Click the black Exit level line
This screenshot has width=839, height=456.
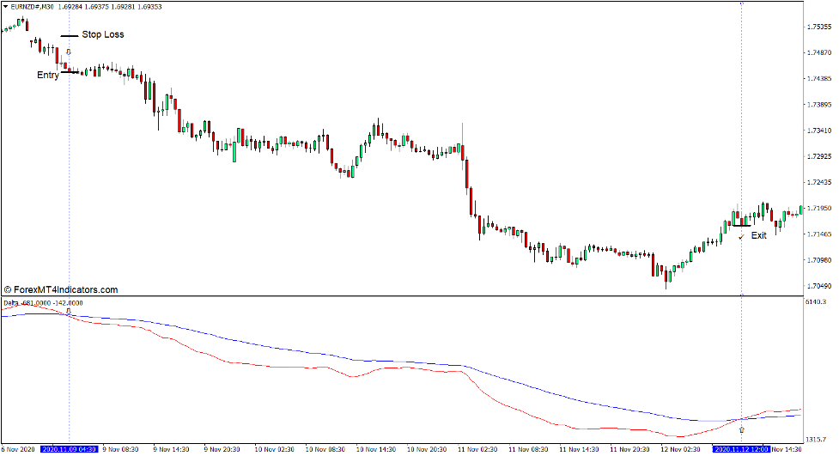point(742,225)
